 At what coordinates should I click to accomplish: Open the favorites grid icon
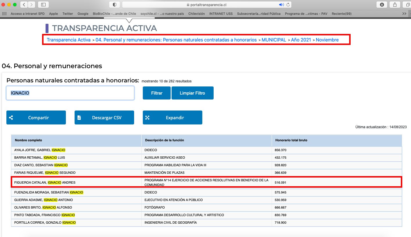pos(4,14)
